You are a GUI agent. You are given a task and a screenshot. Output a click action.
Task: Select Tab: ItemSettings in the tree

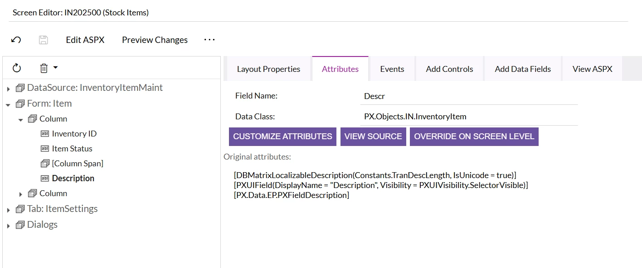click(x=62, y=209)
